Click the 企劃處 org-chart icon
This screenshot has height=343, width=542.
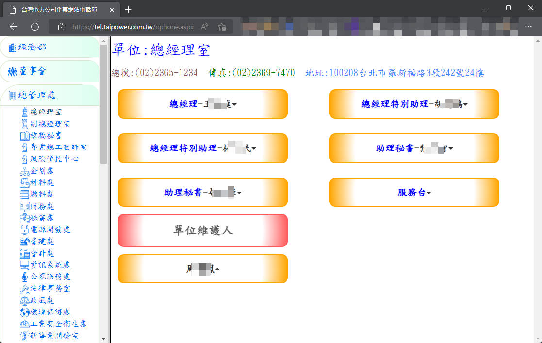[x=25, y=171]
